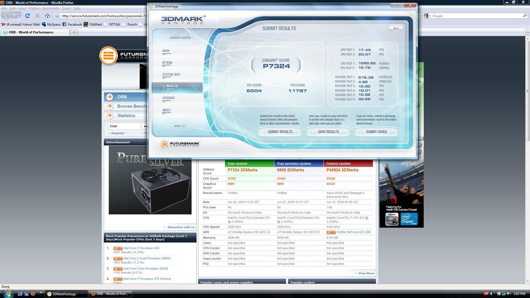The image size is (530, 298).
Task: Open Intel Core i7 Processor 920 link
Action: pyautogui.click(x=141, y=248)
